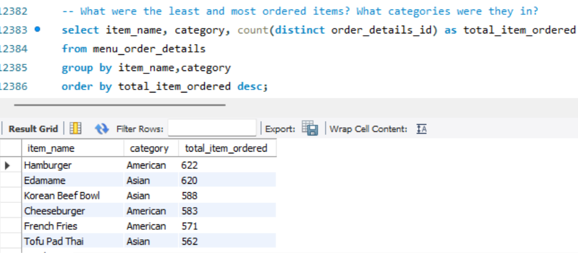Select the Edamame cell
Screen dimensions: 578x253
(73, 180)
